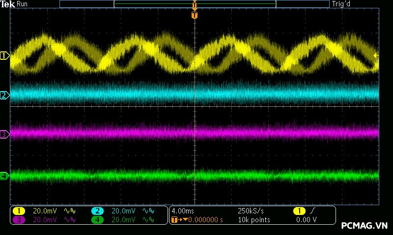Click the channel 4 green ground marker
The width and height of the screenshot is (393, 235).
pos(4,175)
